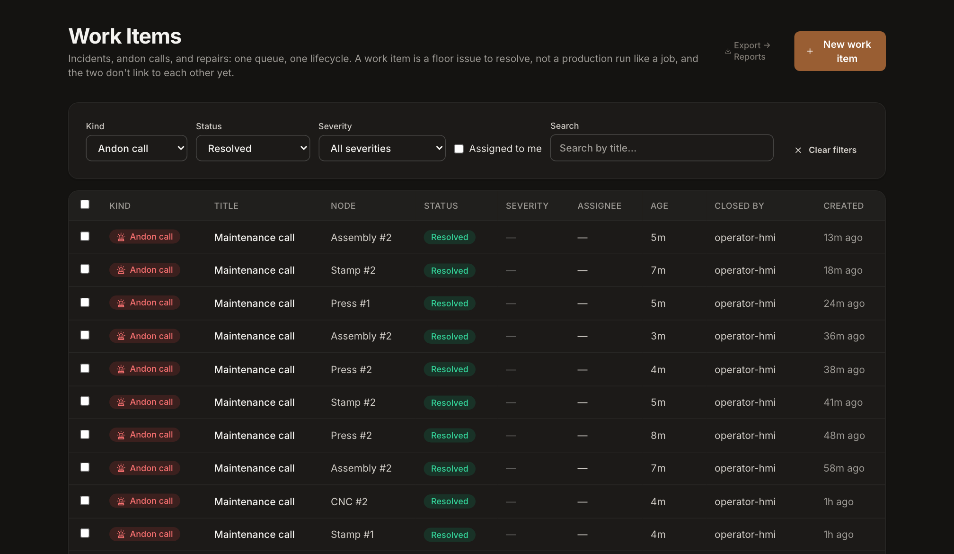Click the siren icon in the 58m ago row
This screenshot has width=954, height=554.
pyautogui.click(x=121, y=468)
